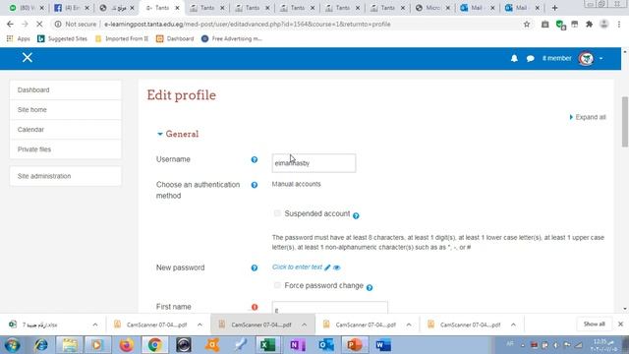Open Excel from taskbar
This screenshot has width=629, height=354.
click(267, 345)
